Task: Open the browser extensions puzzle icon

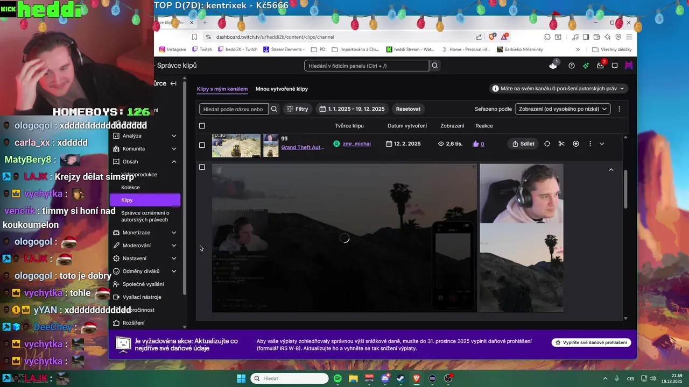Action: (547, 37)
